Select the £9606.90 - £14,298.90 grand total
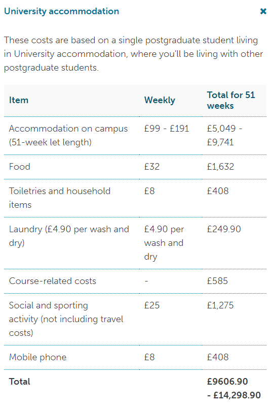 tap(233, 389)
